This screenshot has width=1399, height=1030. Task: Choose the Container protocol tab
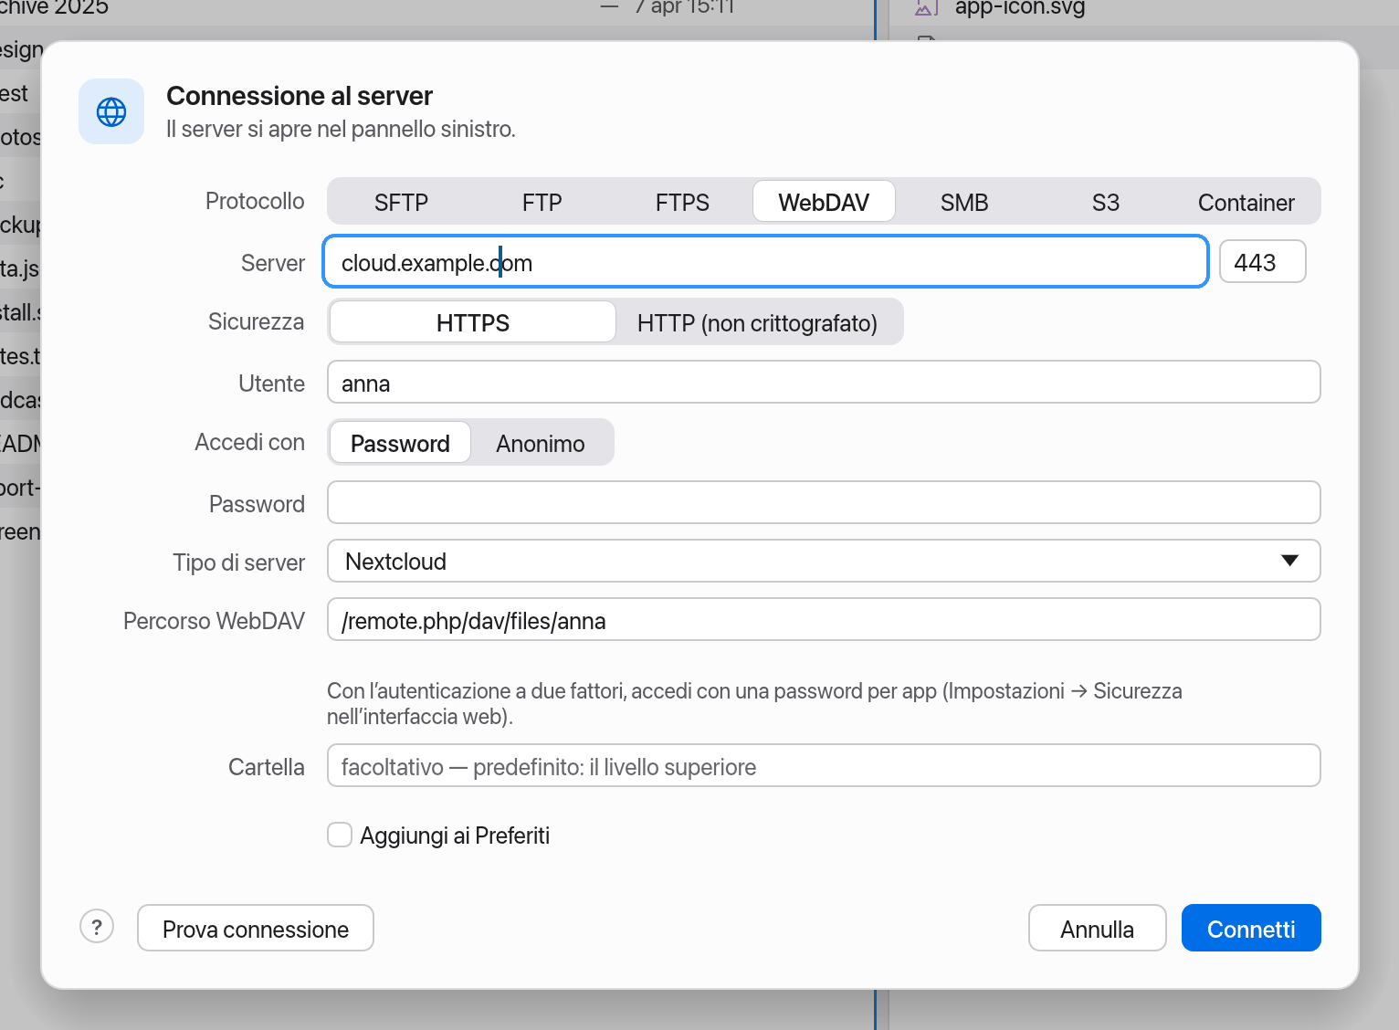pyautogui.click(x=1246, y=202)
